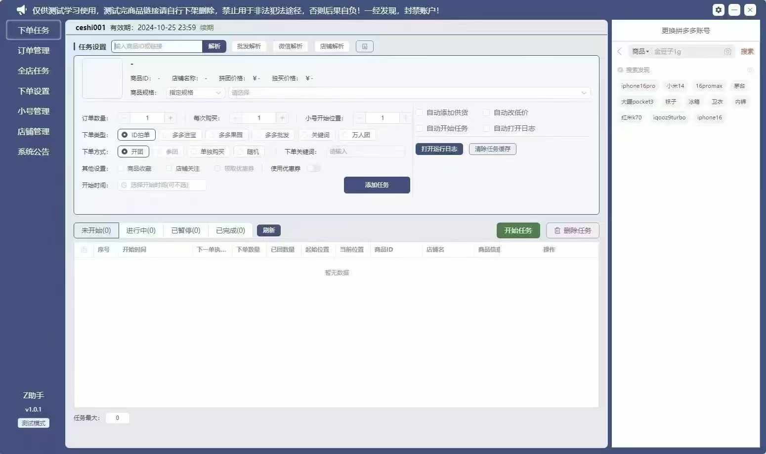Toggle the 使用优惠券 switch
766x454 pixels.
pyautogui.click(x=313, y=168)
